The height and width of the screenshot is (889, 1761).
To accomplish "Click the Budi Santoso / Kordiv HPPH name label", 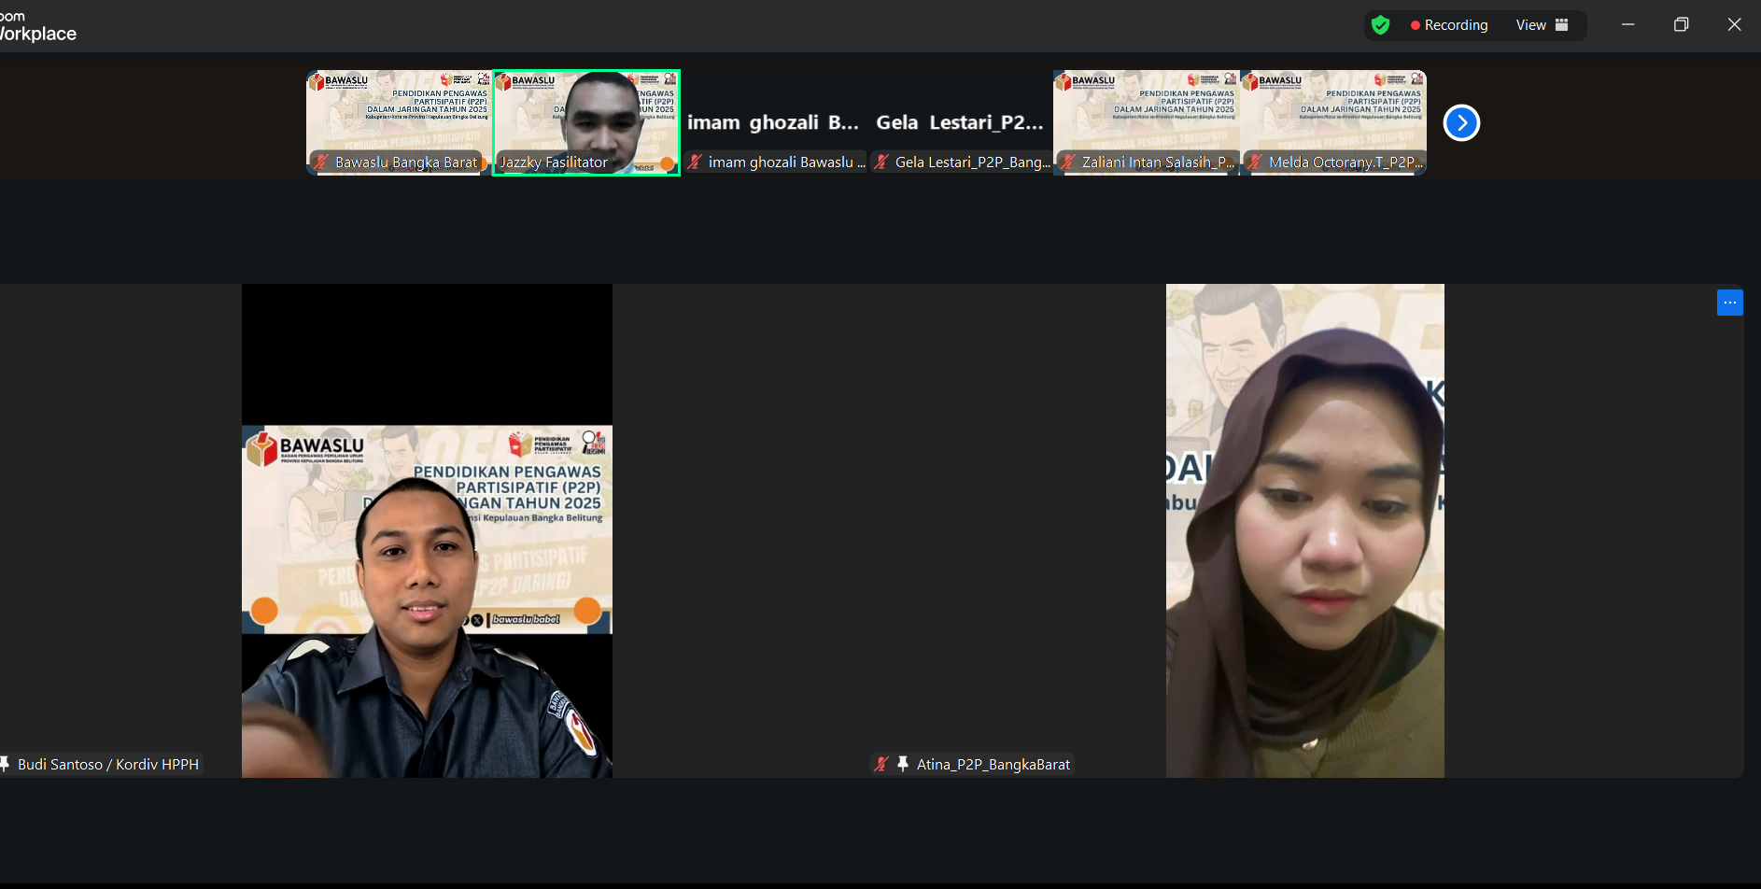I will click(108, 764).
